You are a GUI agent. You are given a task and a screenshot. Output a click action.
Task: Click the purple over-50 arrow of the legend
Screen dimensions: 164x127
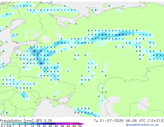(x=82, y=124)
